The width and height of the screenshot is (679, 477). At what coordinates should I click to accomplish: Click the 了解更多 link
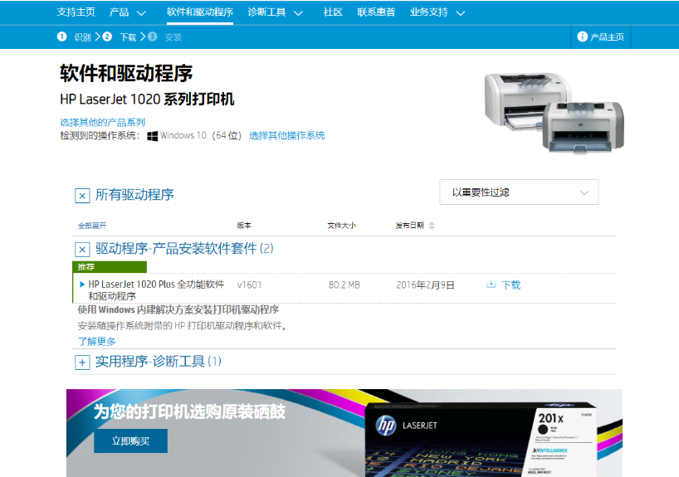[97, 341]
